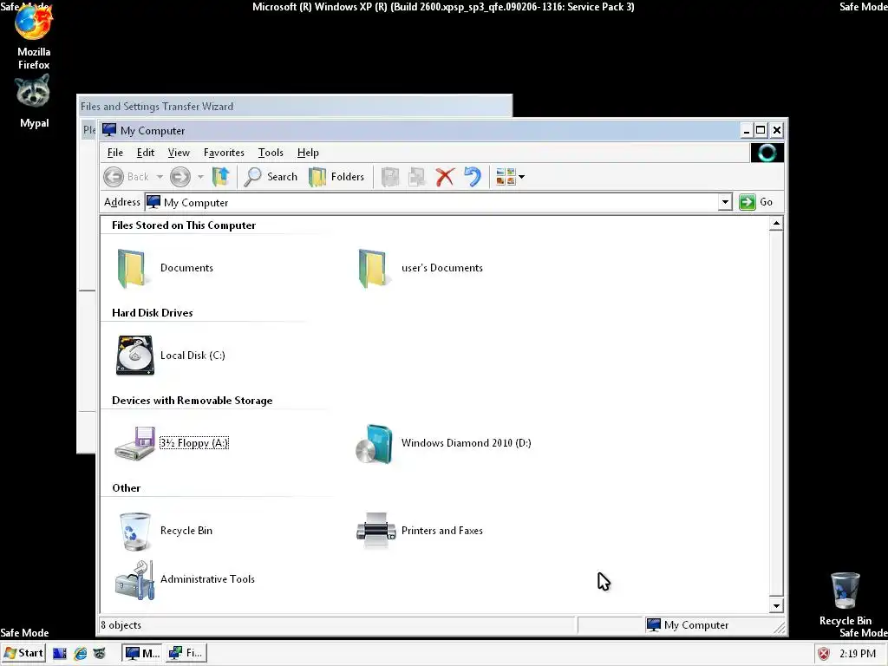Screen dimensions: 888x666
Task: Click the red security shield tray icon
Action: [824, 654]
